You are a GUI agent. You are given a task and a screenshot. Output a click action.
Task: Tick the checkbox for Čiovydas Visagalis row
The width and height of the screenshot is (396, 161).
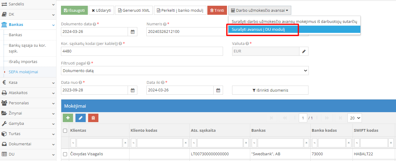tap(65, 154)
